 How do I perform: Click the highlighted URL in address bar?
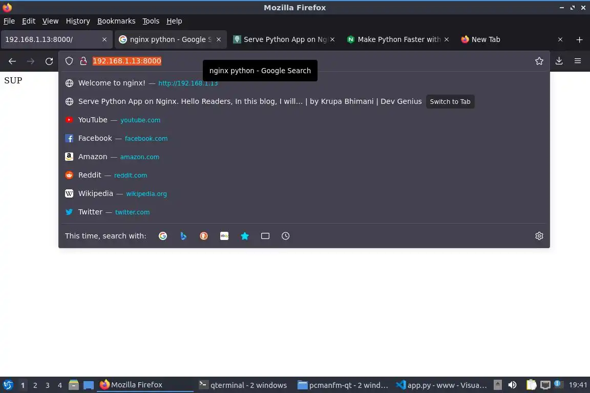point(127,61)
